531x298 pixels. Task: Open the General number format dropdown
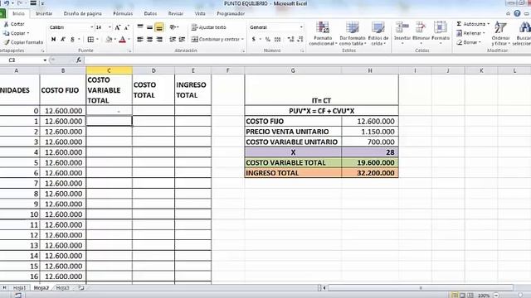301,27
